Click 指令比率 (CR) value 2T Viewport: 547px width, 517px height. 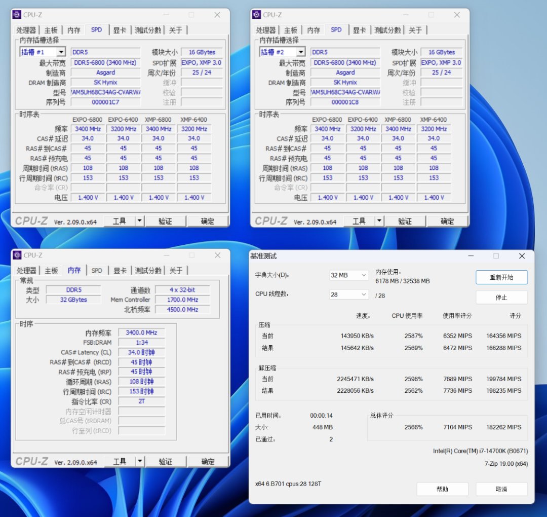coord(141,401)
